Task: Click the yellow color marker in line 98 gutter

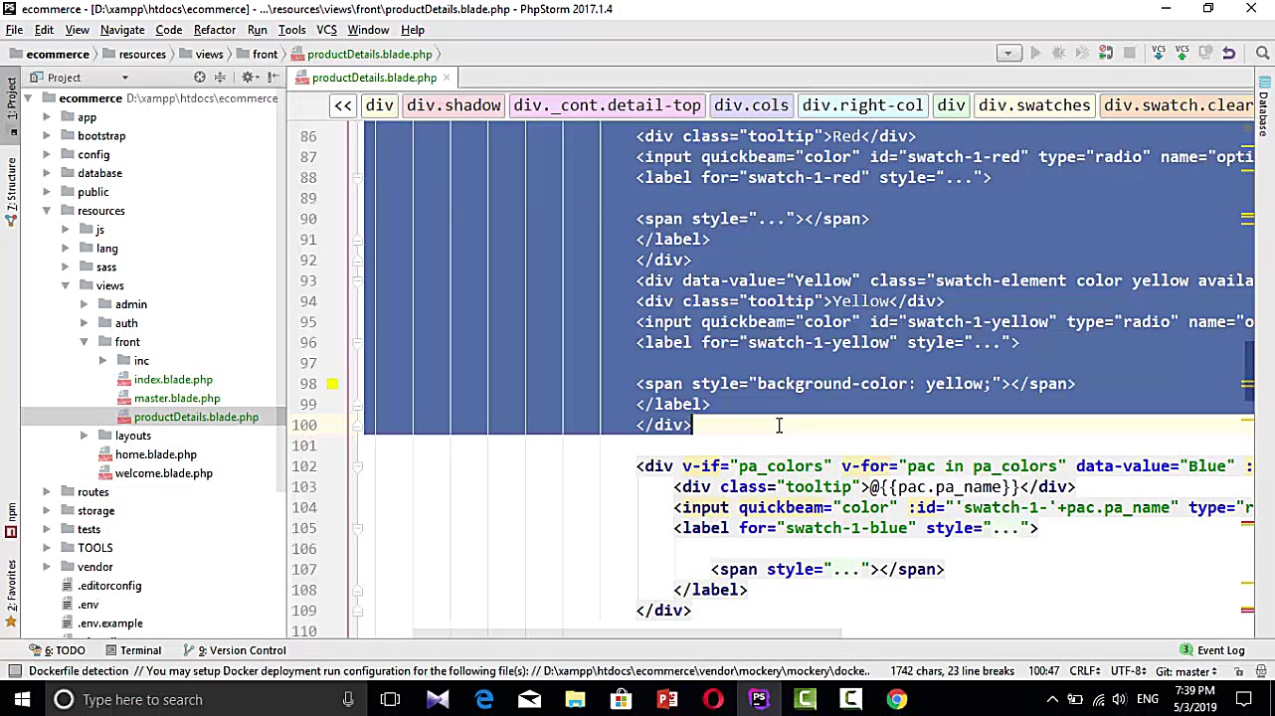Action: coord(332,384)
